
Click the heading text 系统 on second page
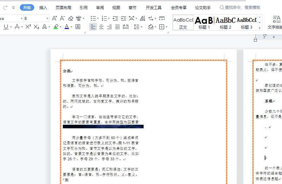coord(269,101)
